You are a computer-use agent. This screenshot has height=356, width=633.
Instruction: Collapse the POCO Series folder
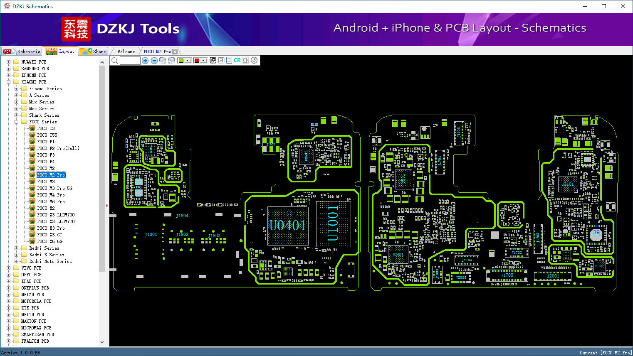coord(16,122)
